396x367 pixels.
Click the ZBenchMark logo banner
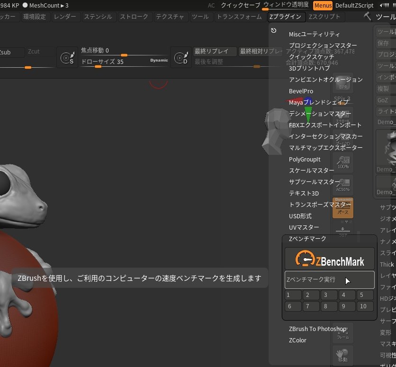[330, 259]
